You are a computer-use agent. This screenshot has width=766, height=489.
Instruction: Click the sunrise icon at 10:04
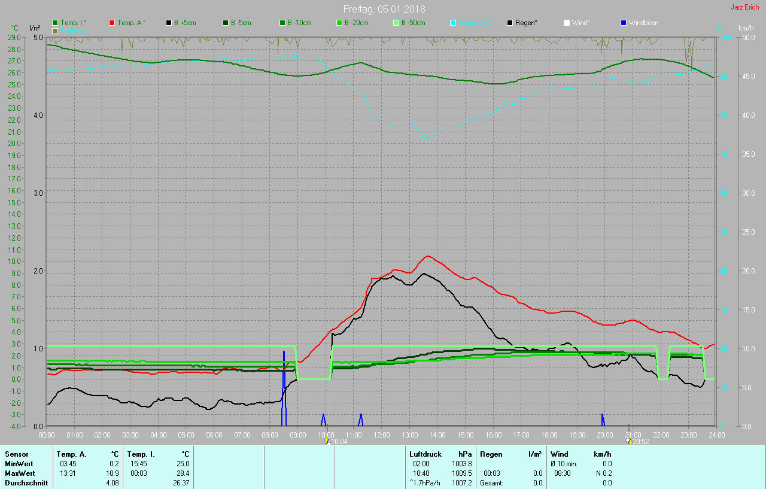(327, 441)
